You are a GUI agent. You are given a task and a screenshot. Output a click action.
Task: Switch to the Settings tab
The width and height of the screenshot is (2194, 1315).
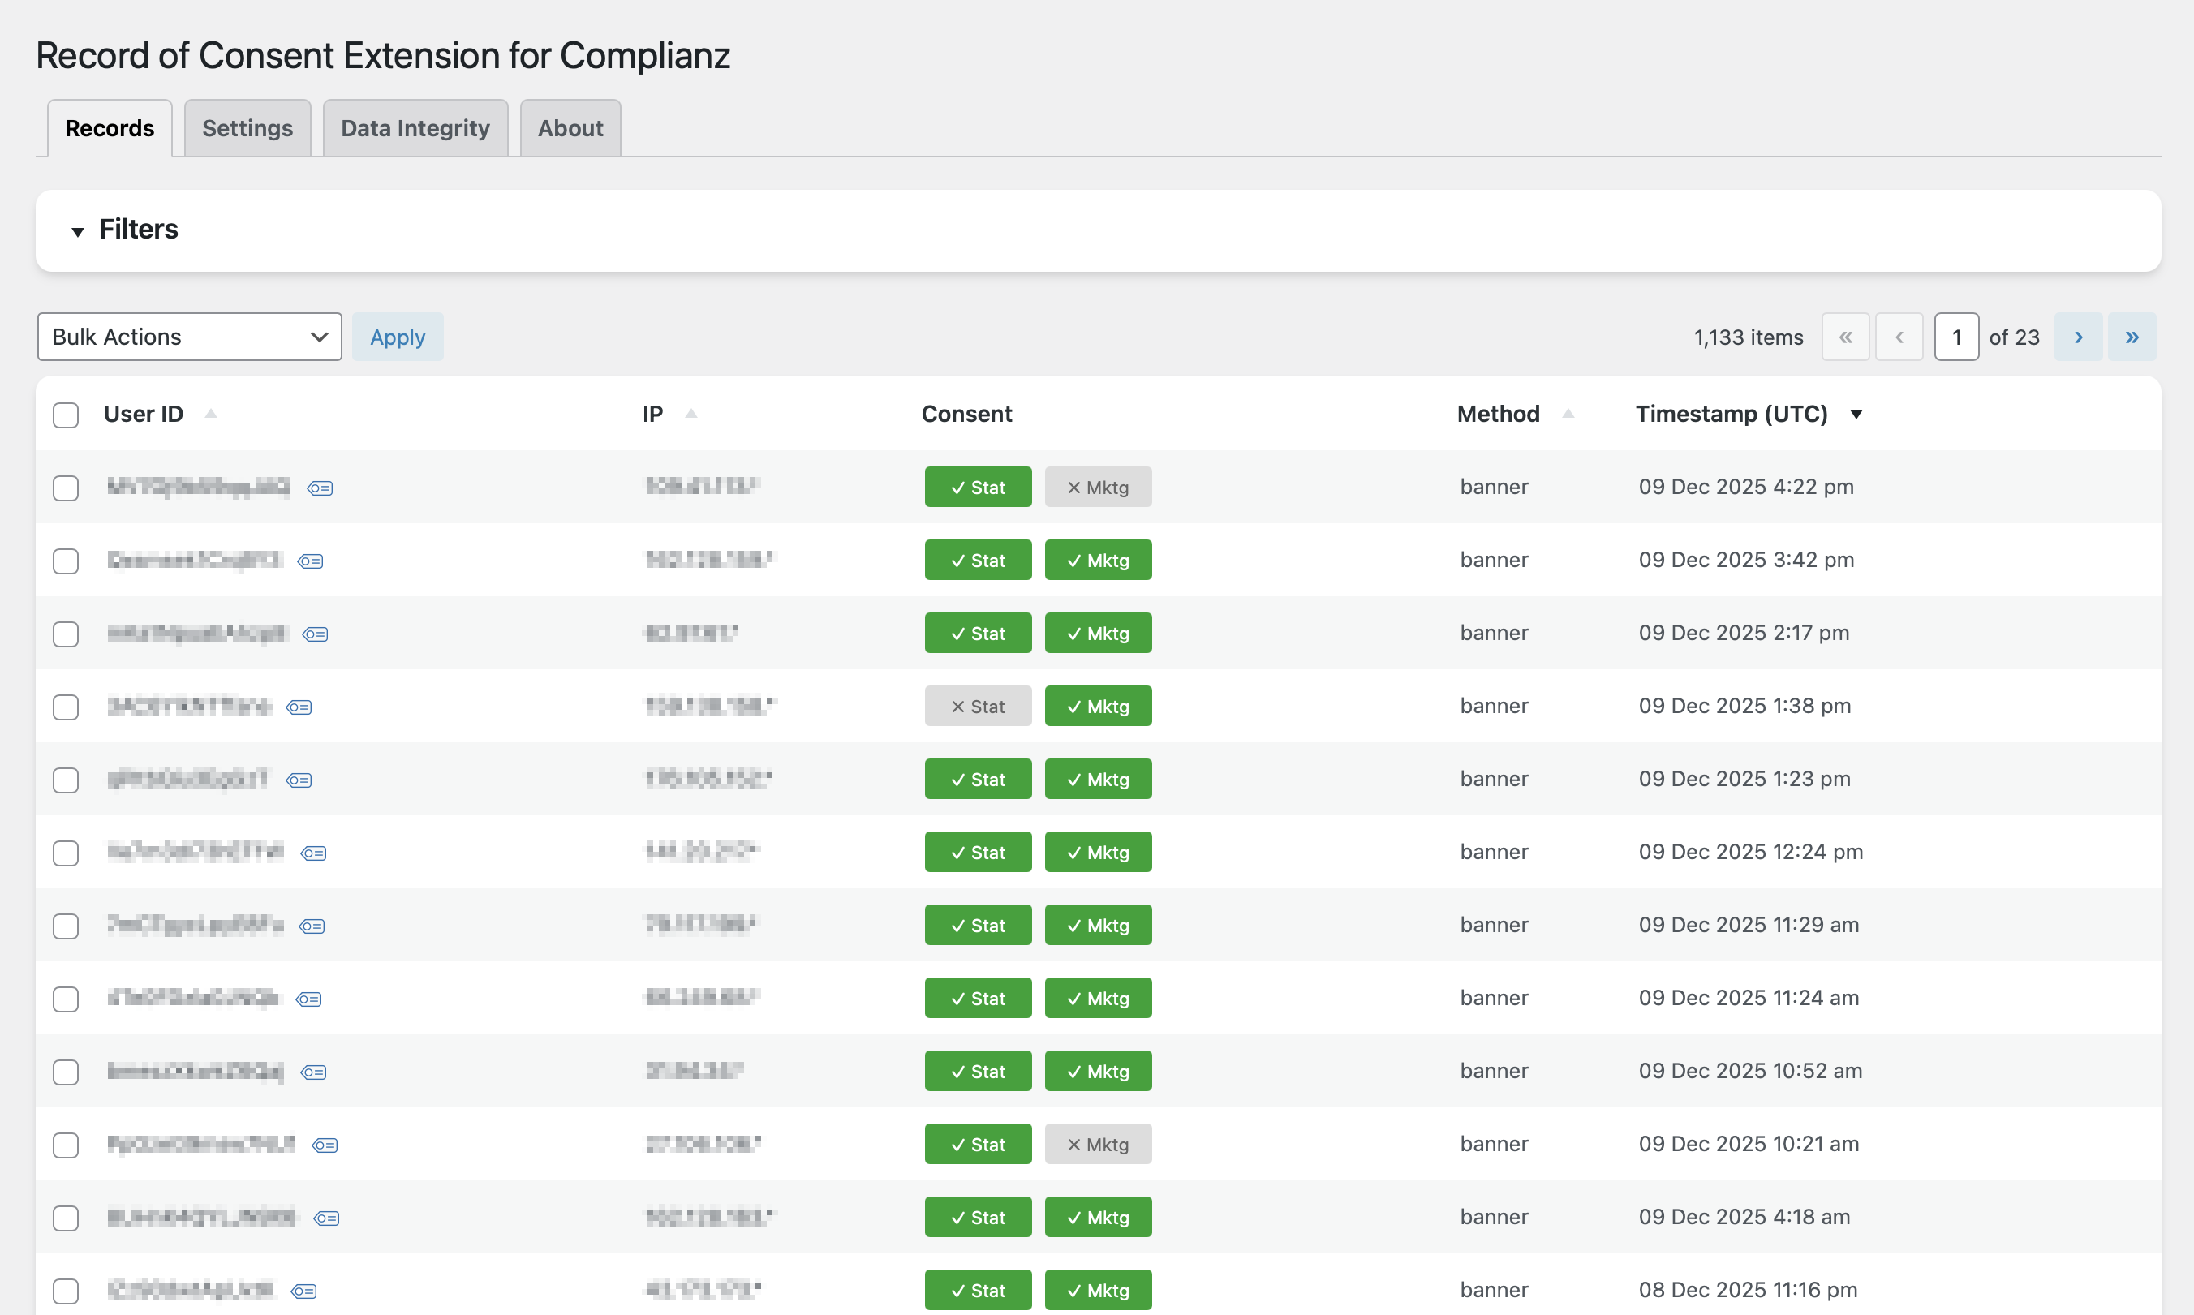(x=247, y=128)
